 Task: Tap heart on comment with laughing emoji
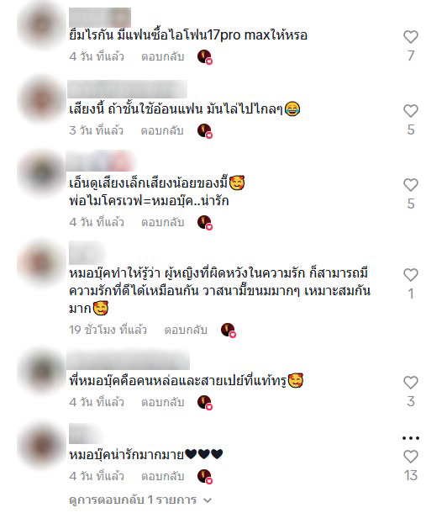coord(411,110)
